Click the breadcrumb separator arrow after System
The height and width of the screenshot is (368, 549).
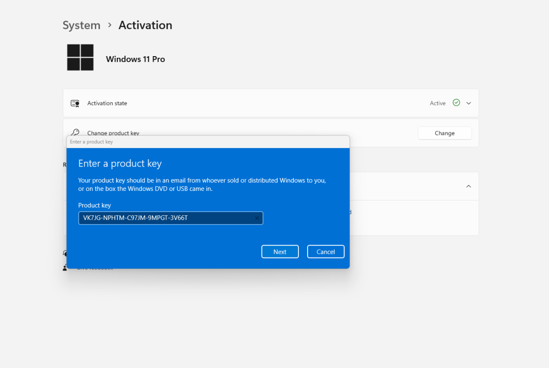point(110,25)
